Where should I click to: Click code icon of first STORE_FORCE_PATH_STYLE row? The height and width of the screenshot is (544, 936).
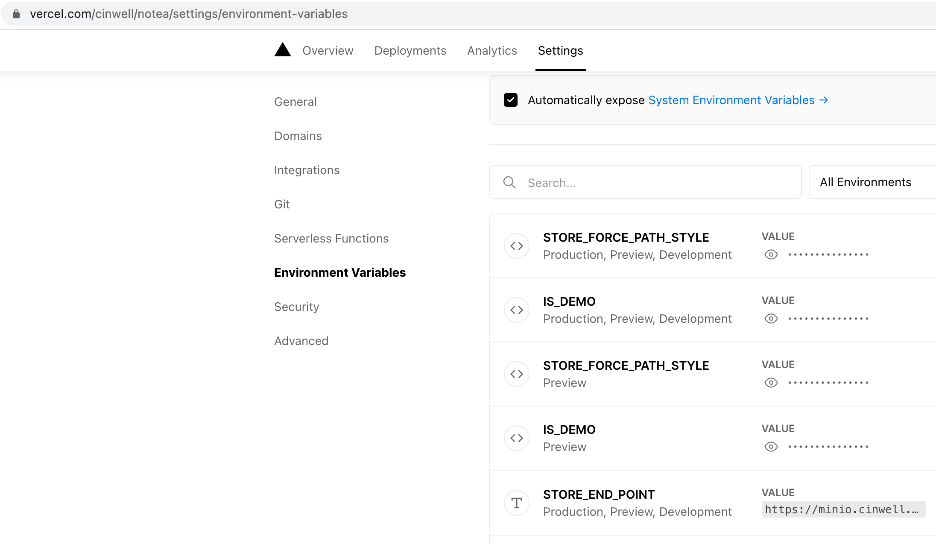click(x=516, y=246)
